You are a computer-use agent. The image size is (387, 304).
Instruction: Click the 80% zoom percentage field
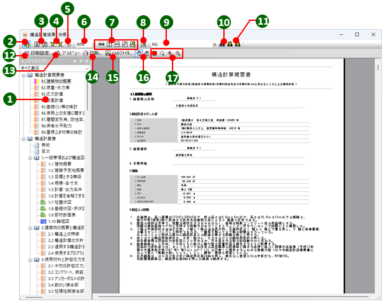click(x=82, y=44)
